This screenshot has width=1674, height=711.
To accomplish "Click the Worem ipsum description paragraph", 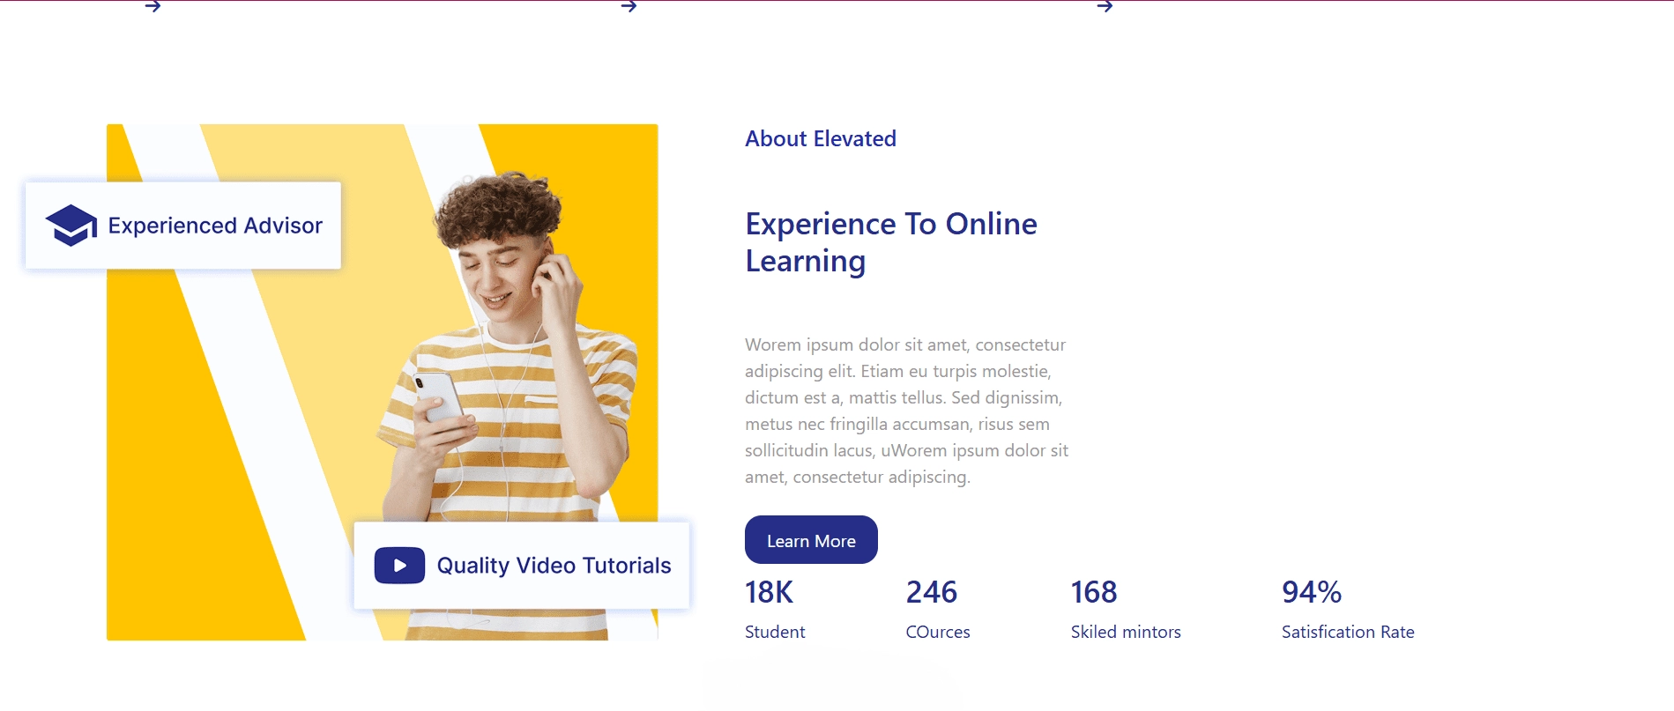I will tap(906, 411).
